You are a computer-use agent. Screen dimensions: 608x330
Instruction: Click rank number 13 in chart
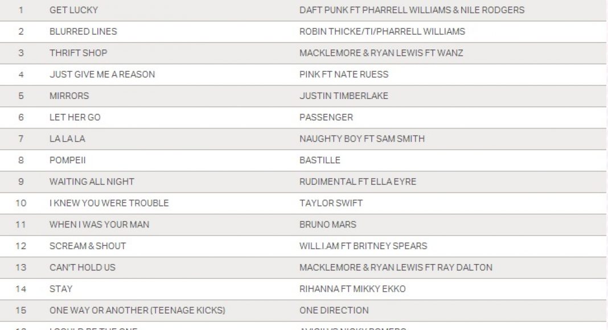pos(21,267)
